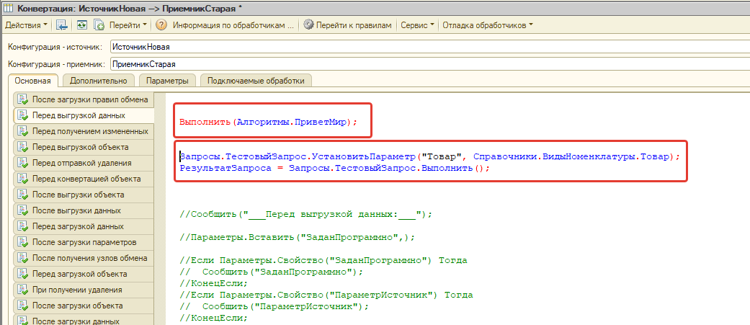Click the Конфигурация - источник field

coord(429,47)
